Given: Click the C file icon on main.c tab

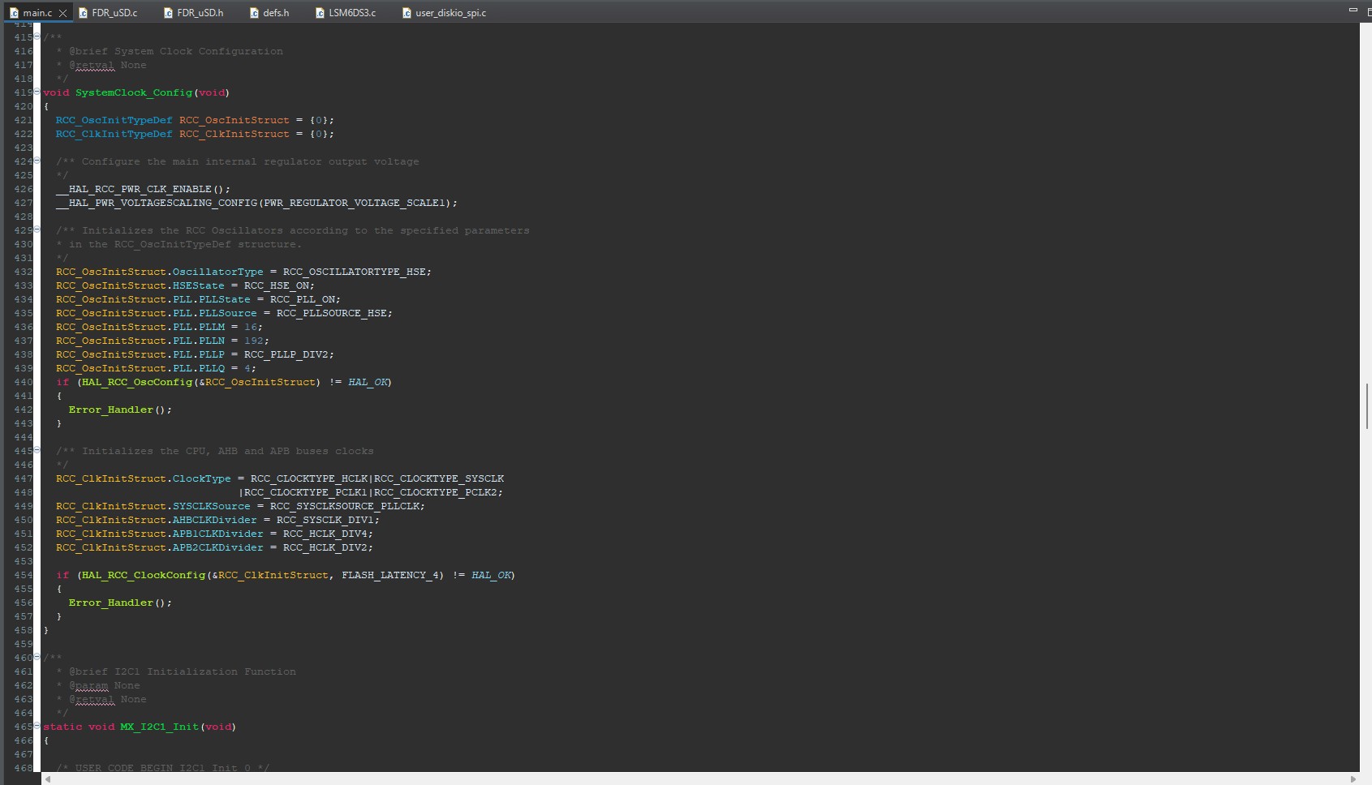Looking at the screenshot, I should (x=14, y=13).
